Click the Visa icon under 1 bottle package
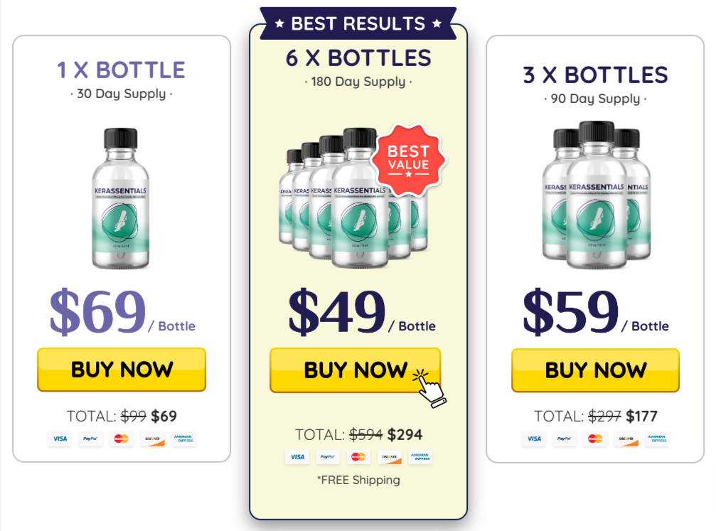Screen dimensions: 716x531 click(x=60, y=439)
